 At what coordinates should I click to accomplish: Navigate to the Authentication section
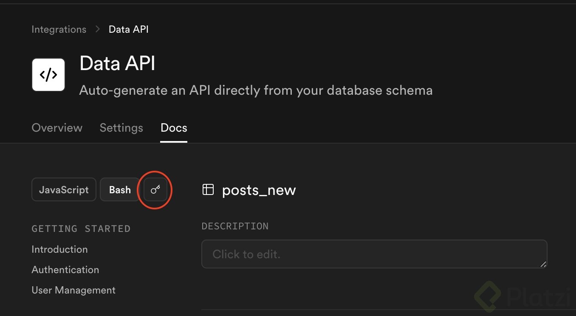pyautogui.click(x=65, y=270)
